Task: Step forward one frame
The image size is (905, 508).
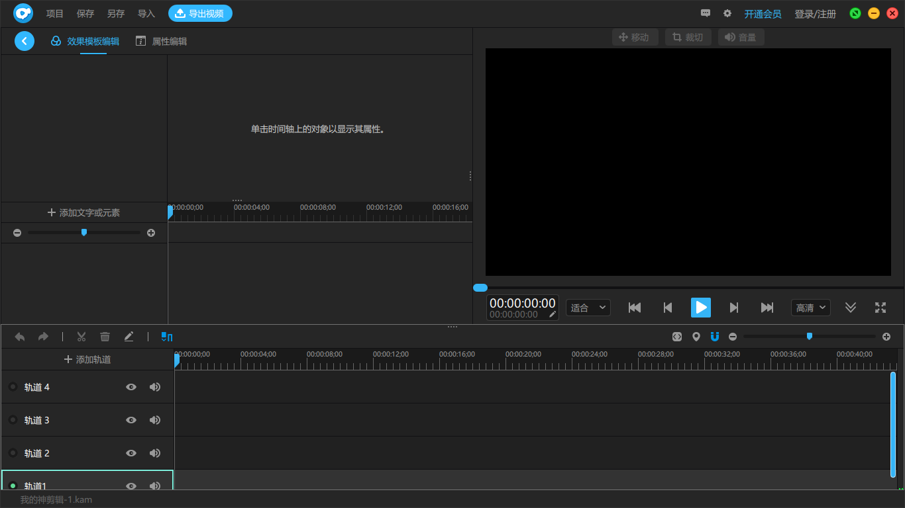Action: [734, 308]
